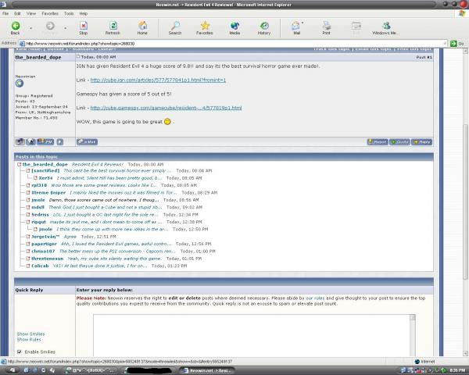This screenshot has width=469, height=375.
Task: Open the Mail button dropdown arrow
Action: tap(303, 23)
